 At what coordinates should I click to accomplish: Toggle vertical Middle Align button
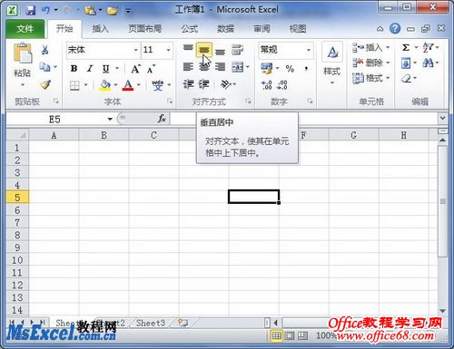[204, 50]
